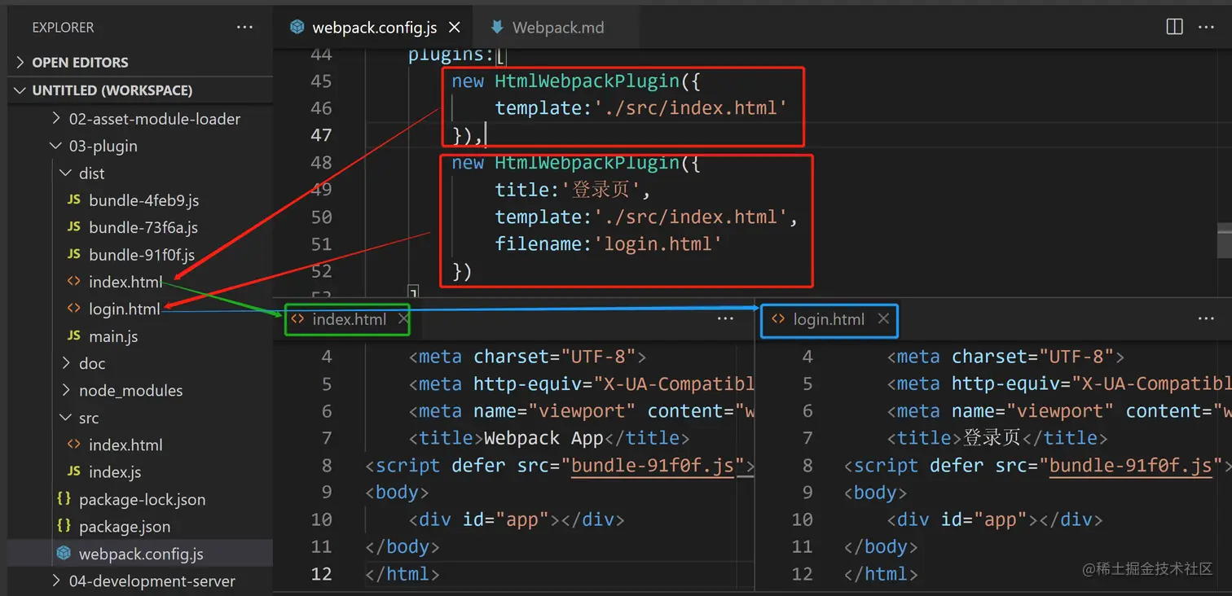Switch to the webpack.config.js editor tab
Screen dimensions: 1232x596
(x=372, y=28)
